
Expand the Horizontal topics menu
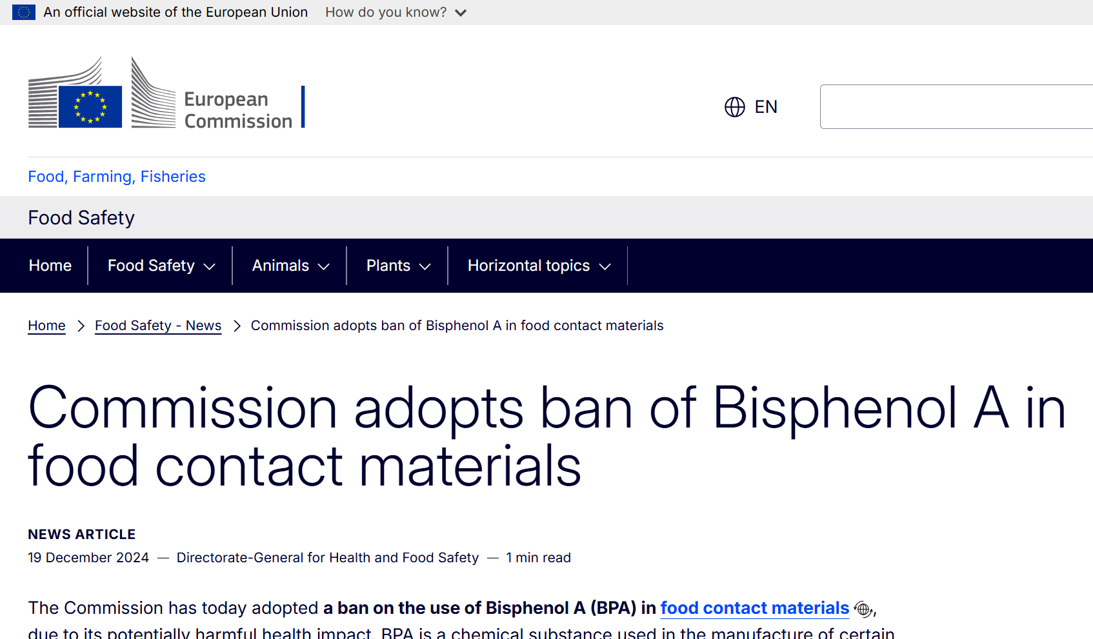538,266
